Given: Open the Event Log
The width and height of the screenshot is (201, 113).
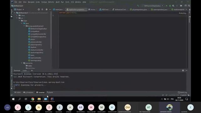Looking at the screenshot, I should pos(182,92).
